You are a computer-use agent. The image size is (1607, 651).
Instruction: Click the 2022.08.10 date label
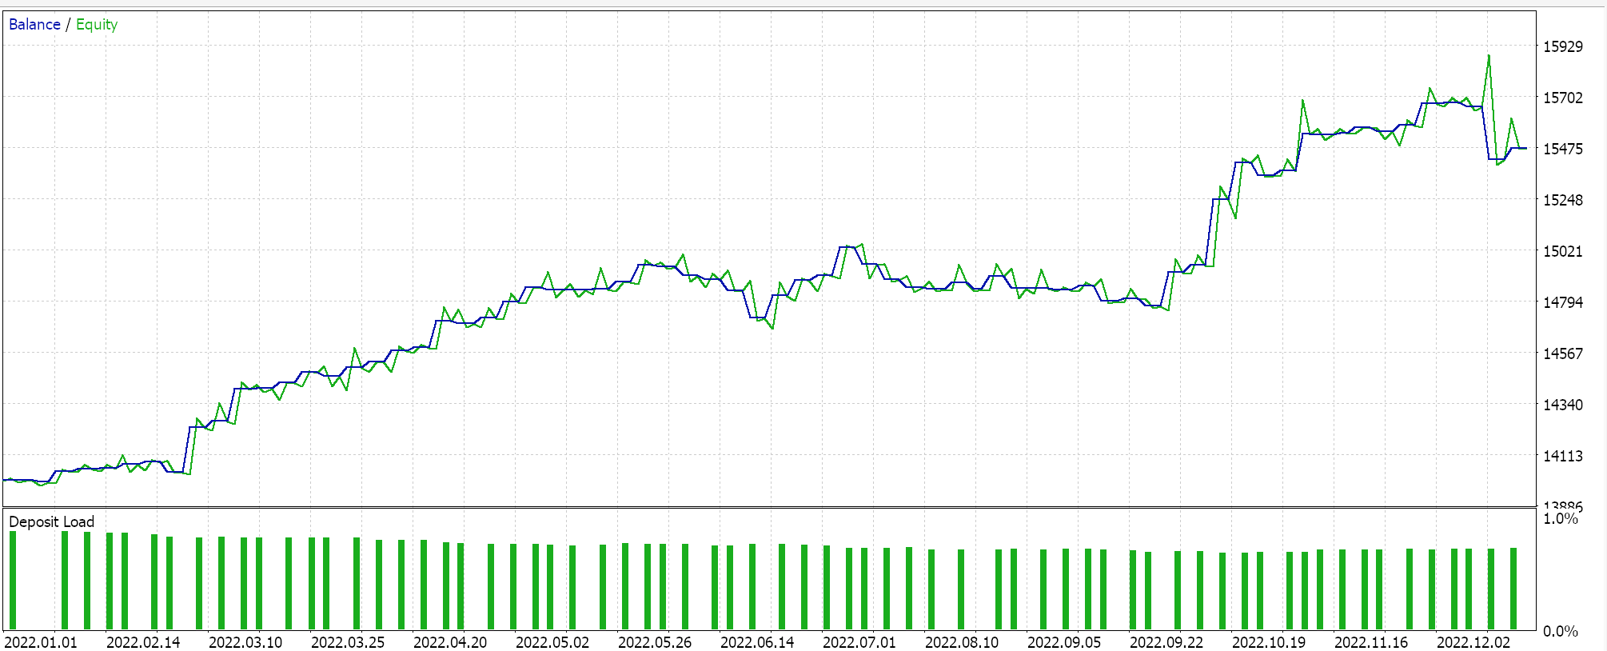click(x=962, y=642)
